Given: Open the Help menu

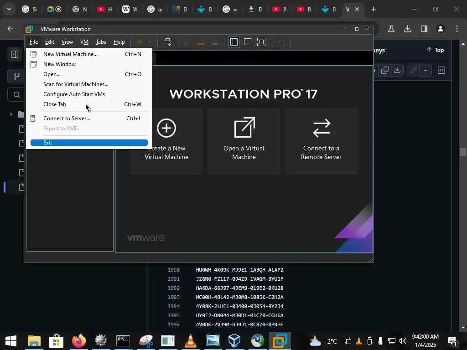Looking at the screenshot, I should (119, 42).
